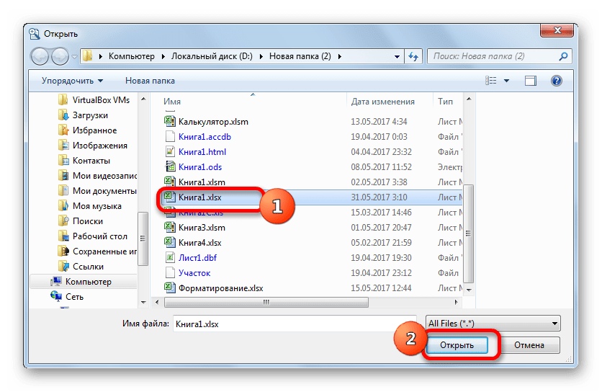Click the Новая папка toolbar button
This screenshot has height=392, width=602.
150,81
